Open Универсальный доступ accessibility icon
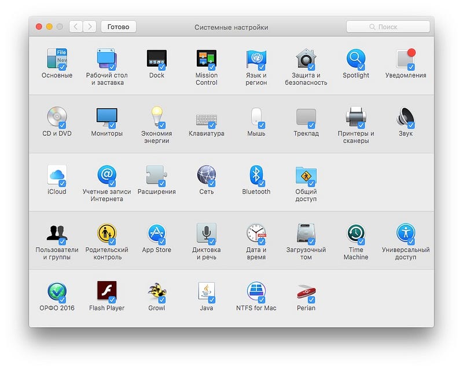 coord(406,233)
